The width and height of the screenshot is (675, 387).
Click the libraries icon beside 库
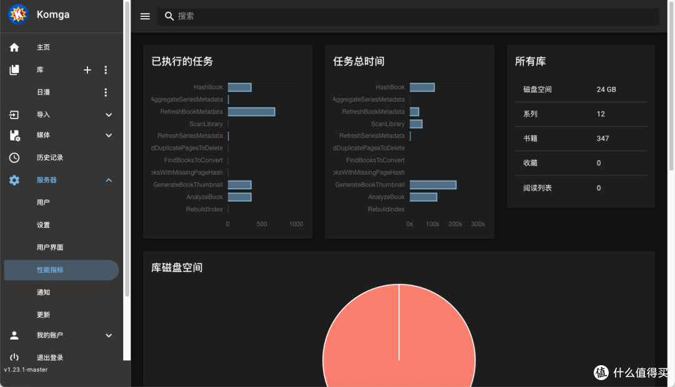click(x=14, y=70)
